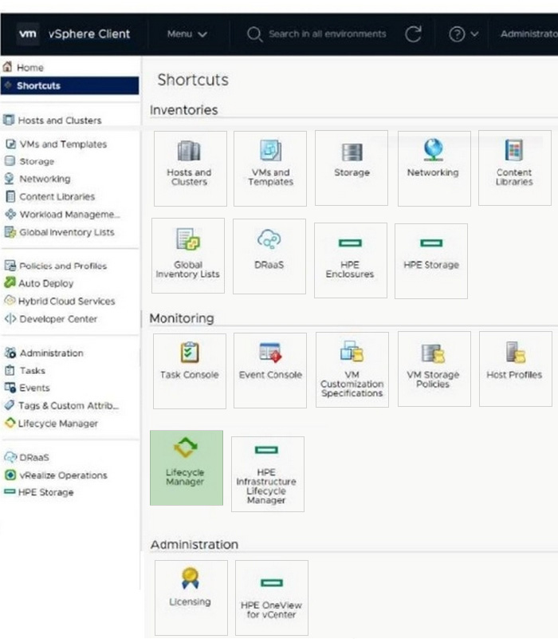The width and height of the screenshot is (558, 639).
Task: Open the Help dropdown menu
Action: (x=463, y=34)
